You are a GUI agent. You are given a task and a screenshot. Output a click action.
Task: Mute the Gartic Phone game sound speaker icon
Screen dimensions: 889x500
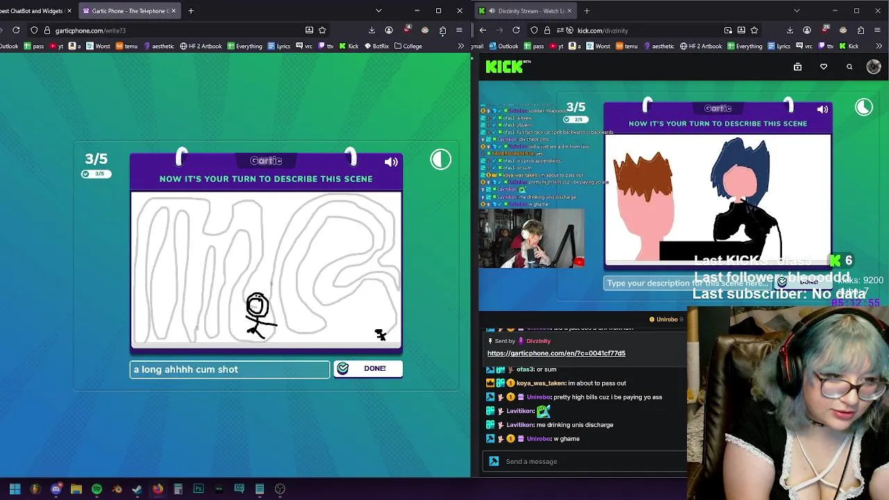click(391, 162)
